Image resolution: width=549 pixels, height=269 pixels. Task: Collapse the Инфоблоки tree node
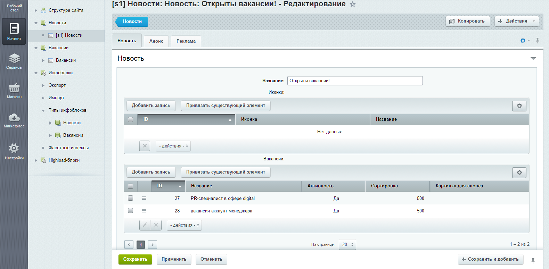point(36,73)
